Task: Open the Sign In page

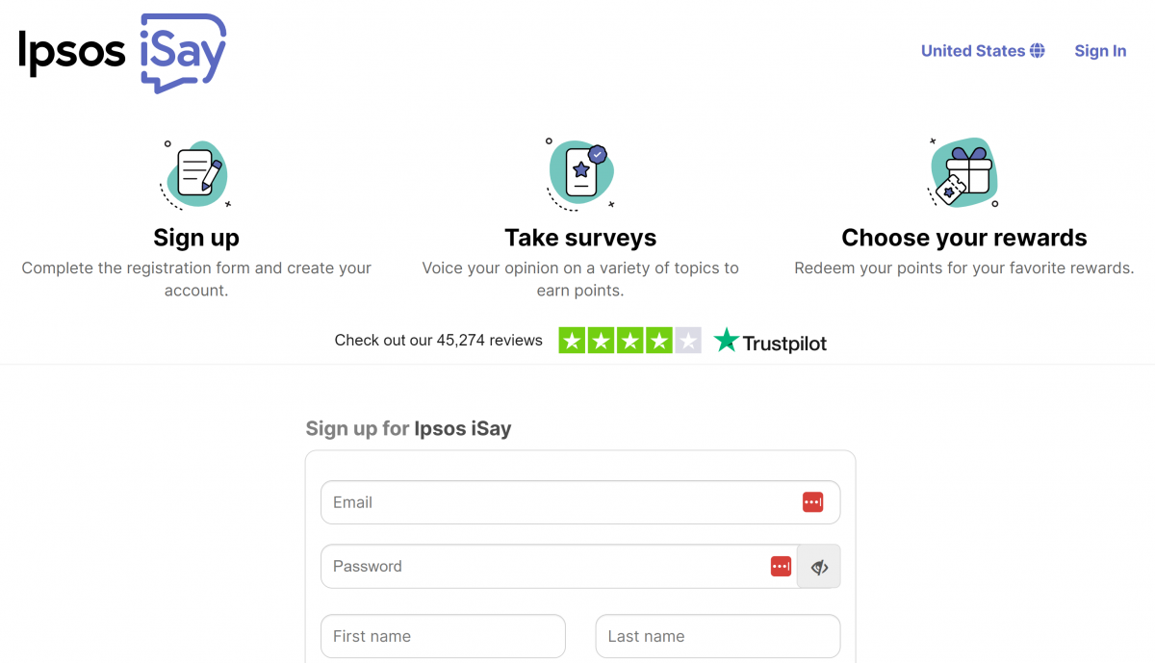Action: [x=1100, y=50]
